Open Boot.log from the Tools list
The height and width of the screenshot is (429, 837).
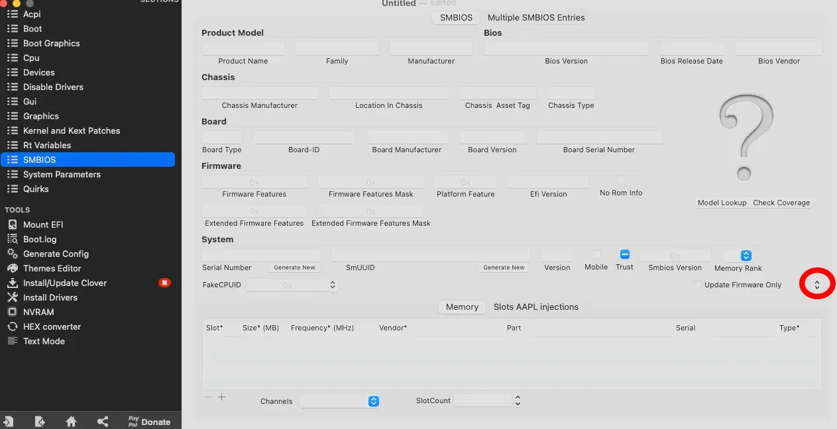[40, 239]
